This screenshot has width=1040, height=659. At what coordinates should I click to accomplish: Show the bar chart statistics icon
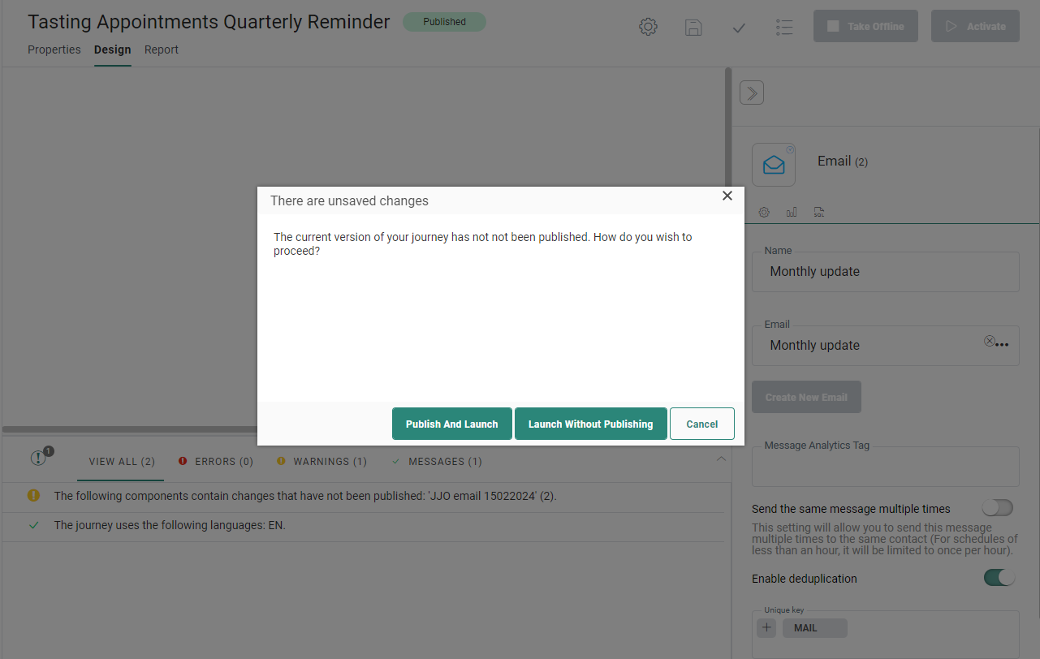pos(792,213)
